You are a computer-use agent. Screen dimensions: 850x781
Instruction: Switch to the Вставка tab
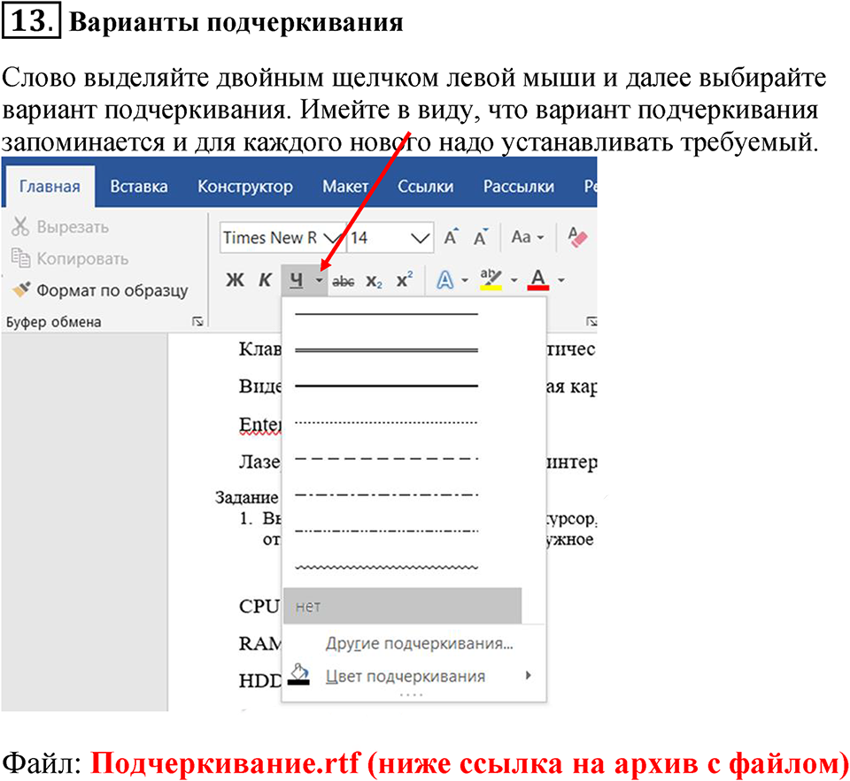[138, 187]
